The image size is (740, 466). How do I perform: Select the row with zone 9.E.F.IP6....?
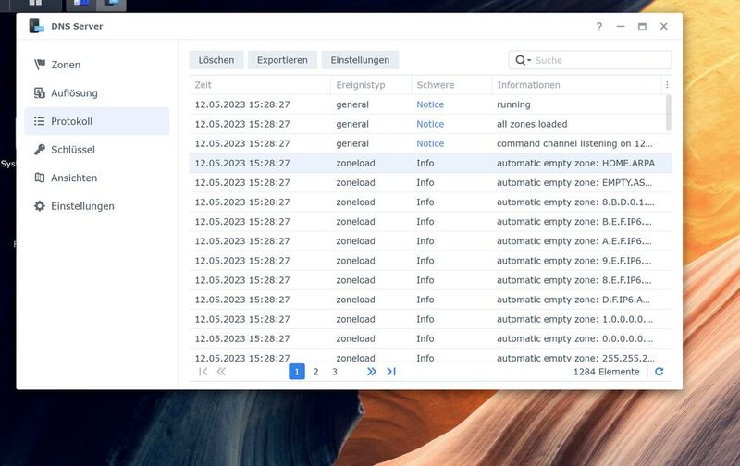pyautogui.click(x=430, y=261)
